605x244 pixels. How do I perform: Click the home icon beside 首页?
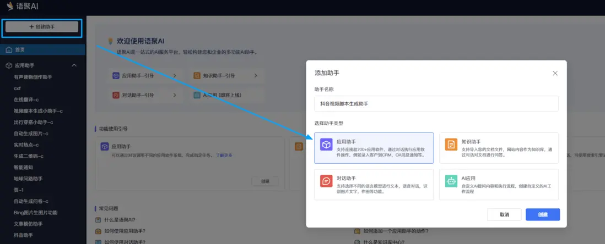(9, 49)
